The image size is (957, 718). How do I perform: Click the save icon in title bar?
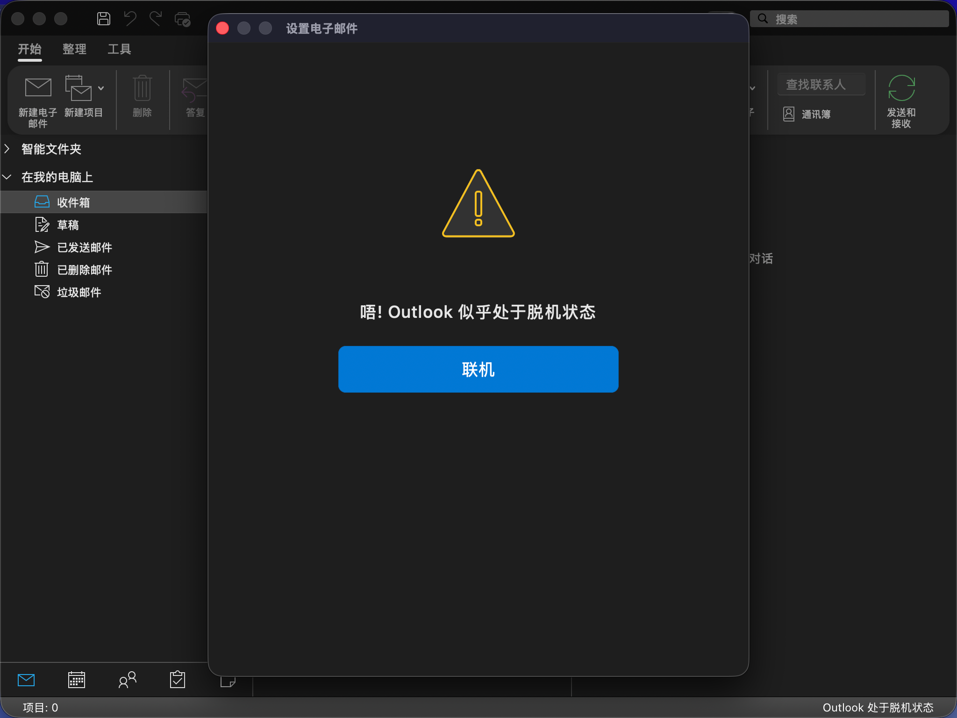(x=103, y=19)
